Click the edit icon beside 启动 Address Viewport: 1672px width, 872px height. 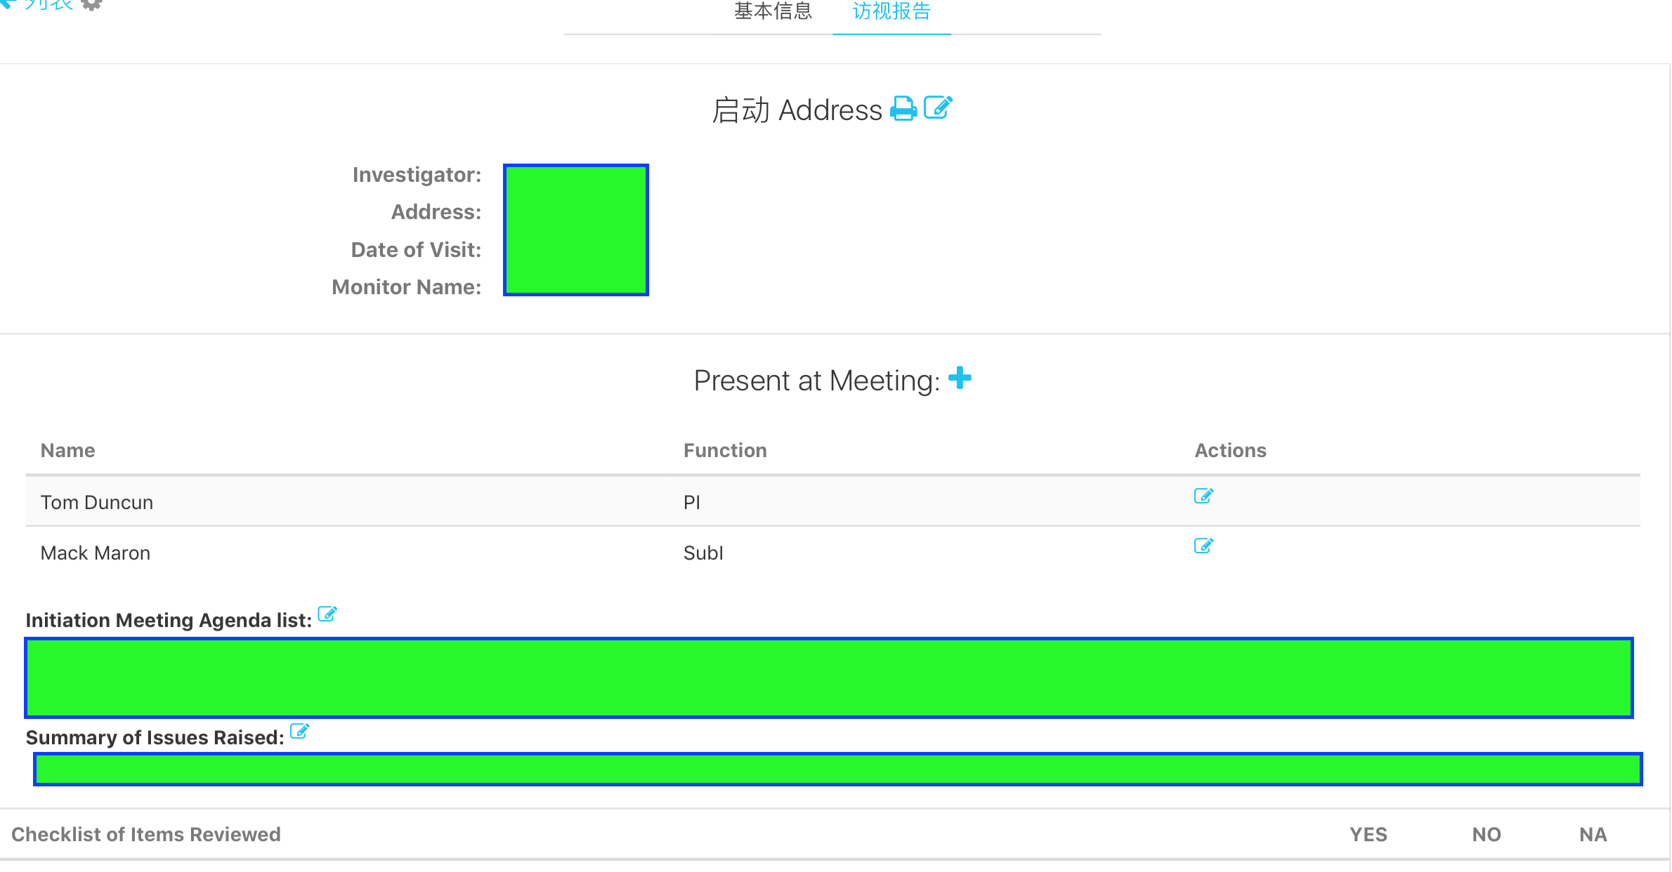[938, 108]
